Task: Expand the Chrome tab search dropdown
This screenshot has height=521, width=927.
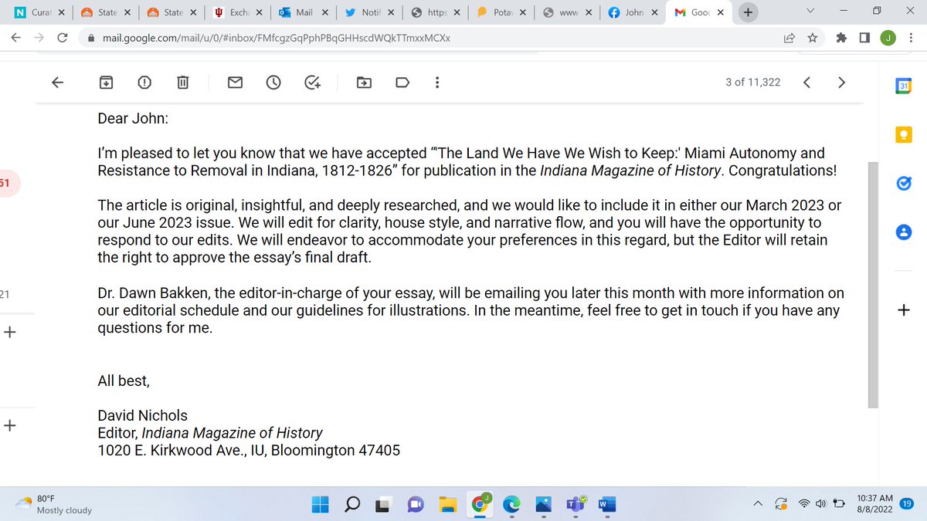Action: (810, 12)
